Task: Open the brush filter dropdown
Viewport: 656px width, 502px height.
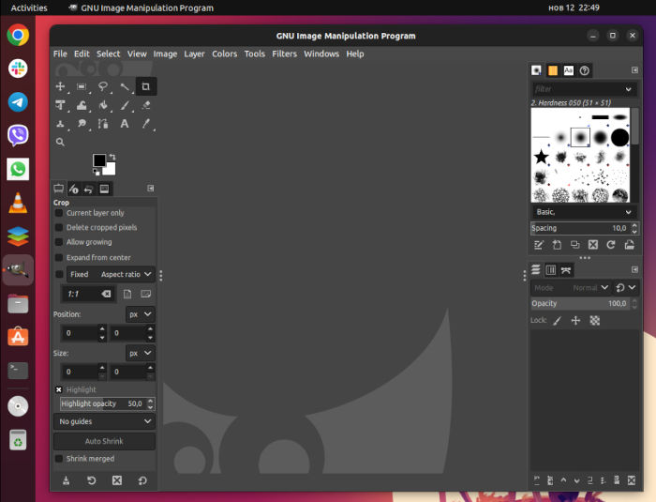Action: 628,89
